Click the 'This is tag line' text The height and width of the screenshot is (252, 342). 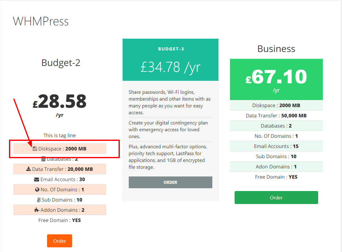pyautogui.click(x=59, y=136)
